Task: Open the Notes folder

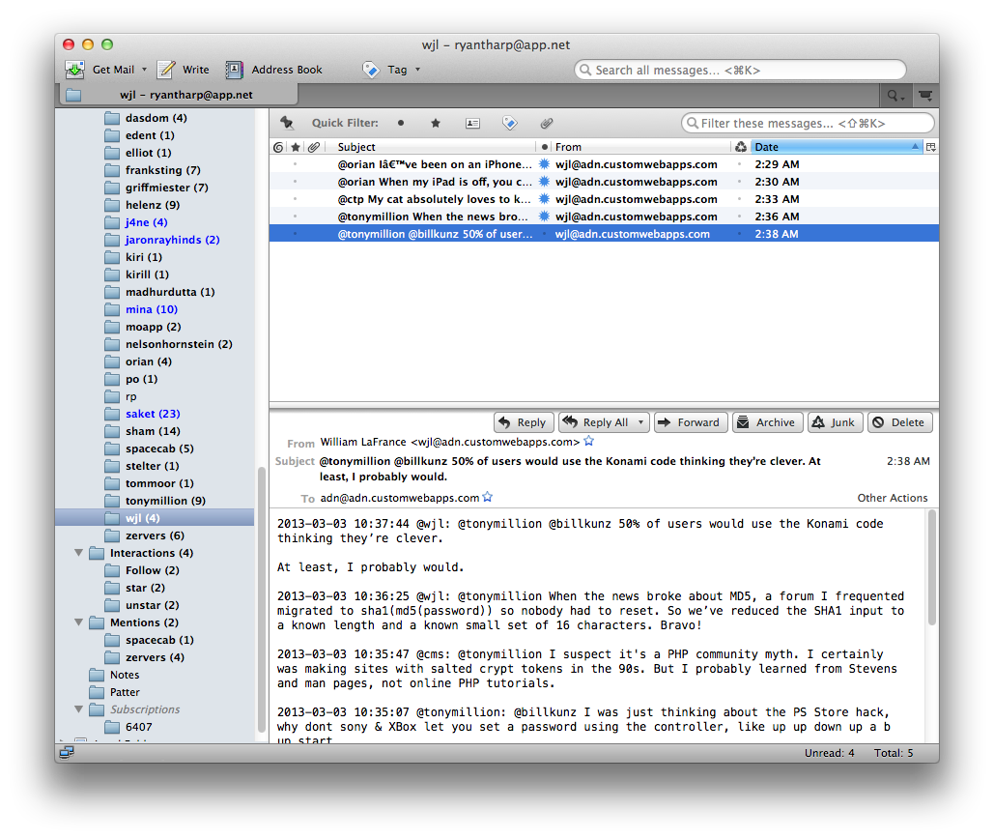Action: 125,675
